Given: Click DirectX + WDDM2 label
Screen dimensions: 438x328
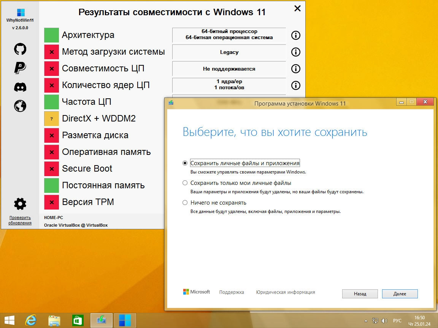Looking at the screenshot, I should (98, 118).
